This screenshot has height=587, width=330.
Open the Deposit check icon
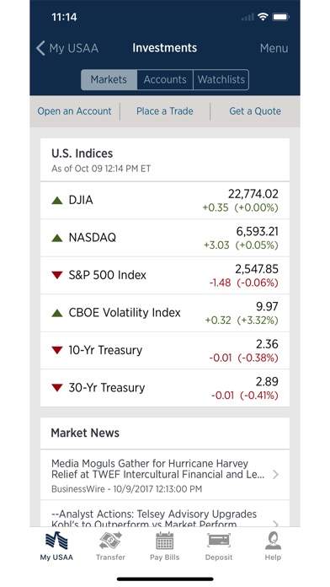coord(219,541)
